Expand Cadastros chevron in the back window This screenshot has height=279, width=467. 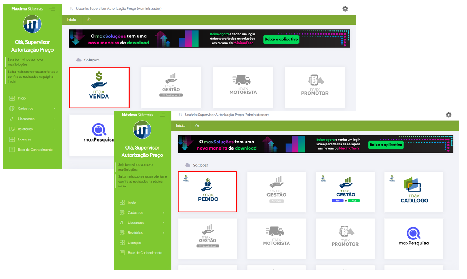[54, 109]
